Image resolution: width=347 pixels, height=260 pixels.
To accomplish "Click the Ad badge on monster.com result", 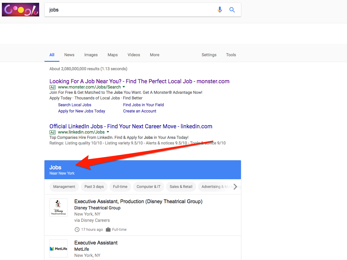I will 53,87.
